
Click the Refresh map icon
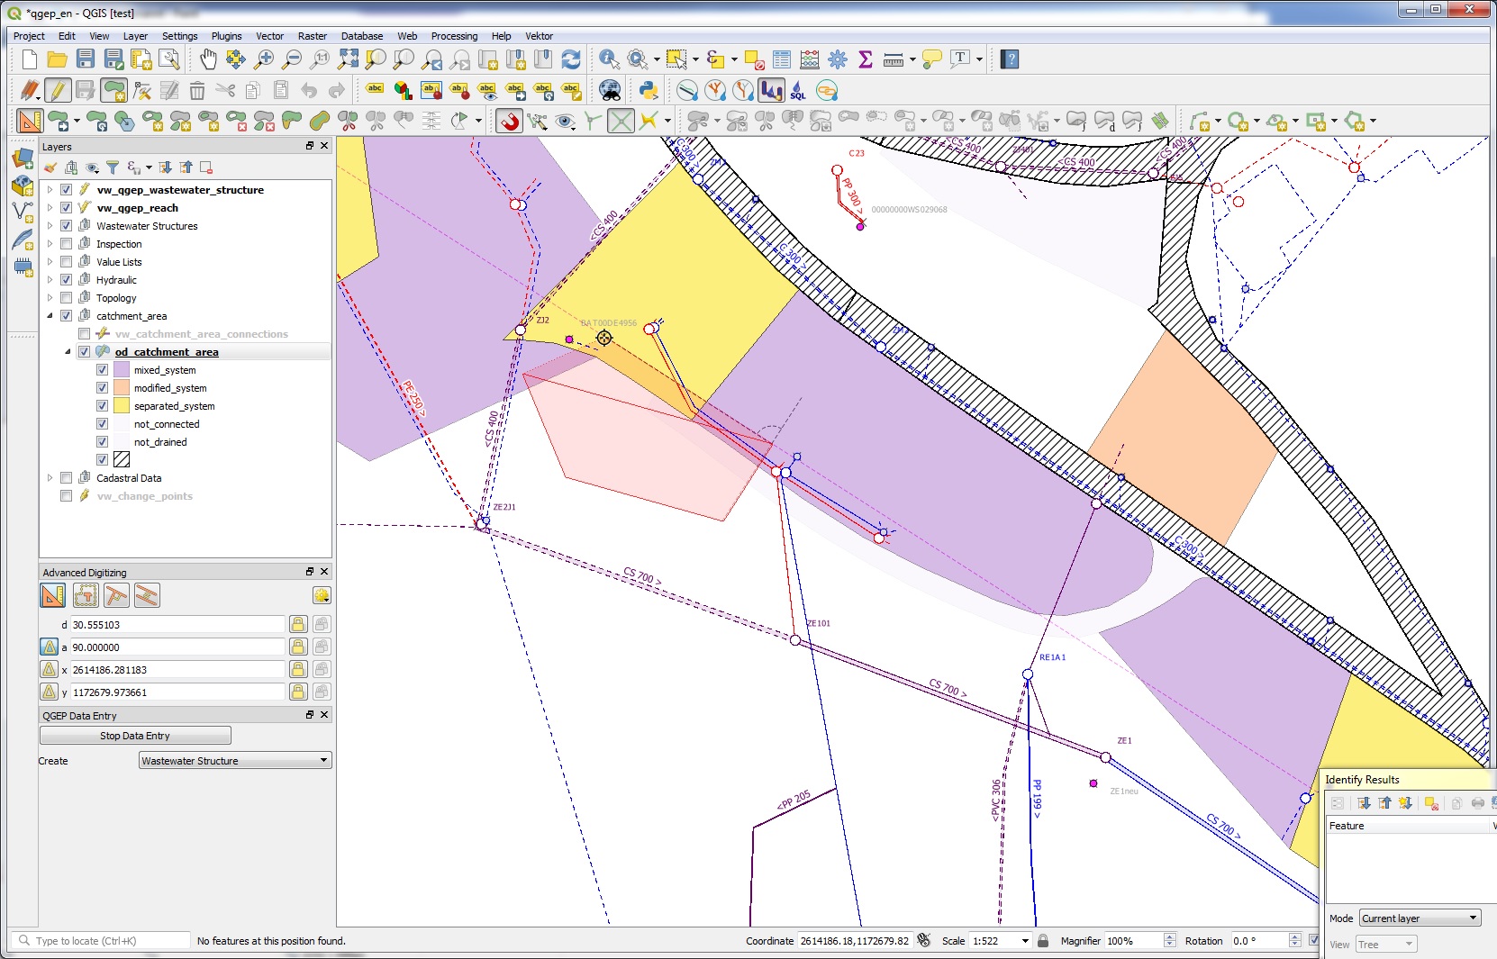coord(571,59)
